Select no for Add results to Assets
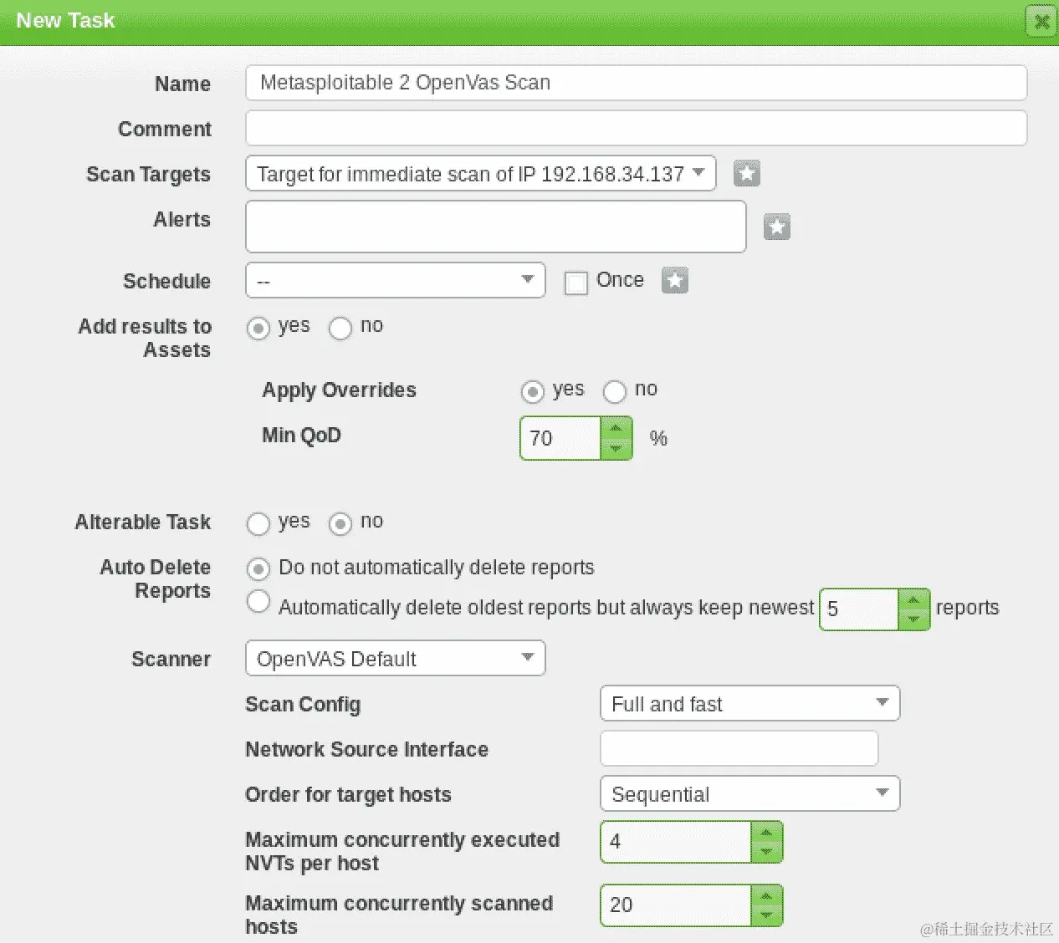 pyautogui.click(x=340, y=328)
